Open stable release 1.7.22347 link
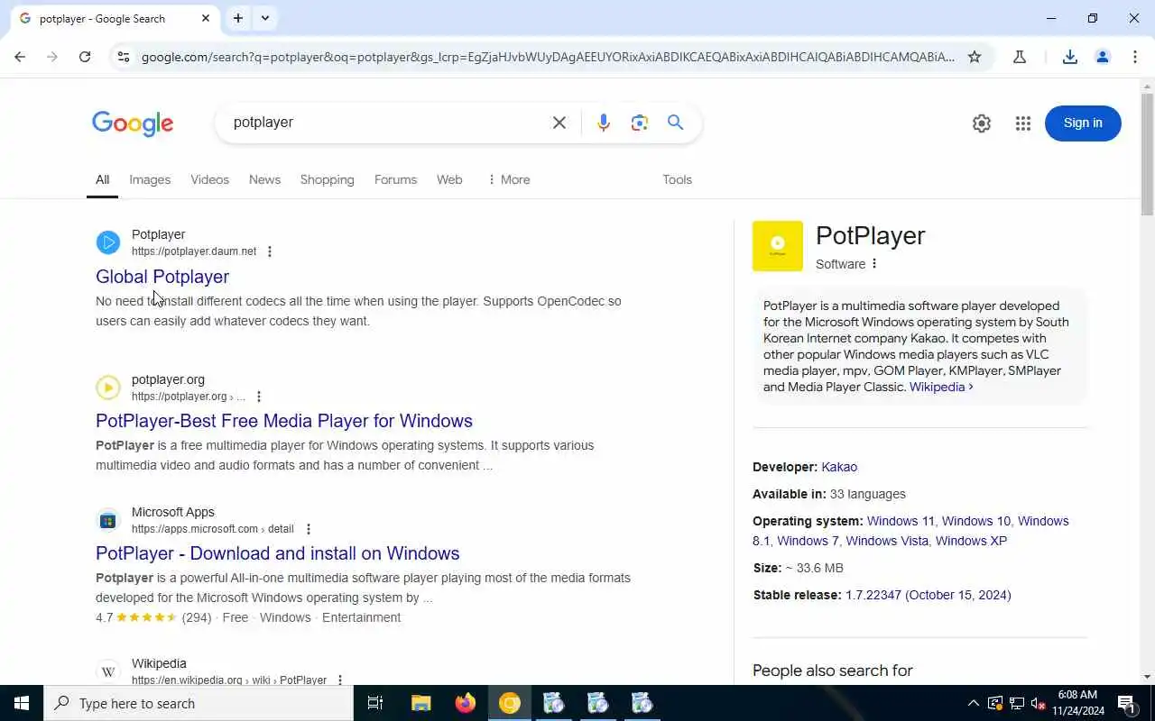The image size is (1155, 721). [x=928, y=595]
